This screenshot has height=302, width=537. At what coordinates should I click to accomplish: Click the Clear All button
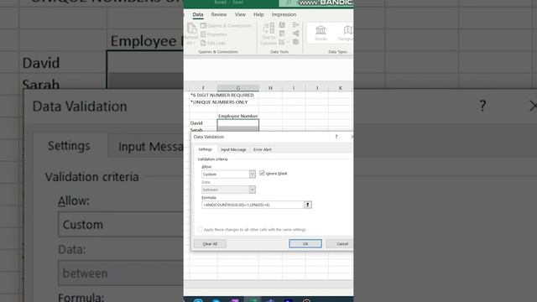click(210, 244)
